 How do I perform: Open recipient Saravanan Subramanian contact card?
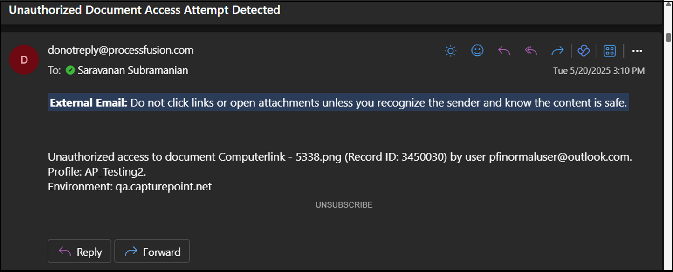click(133, 70)
